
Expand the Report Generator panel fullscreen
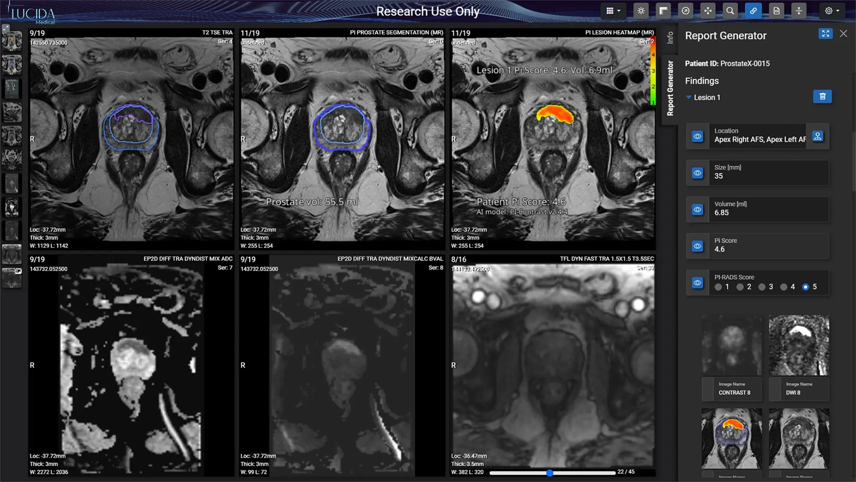pos(825,34)
